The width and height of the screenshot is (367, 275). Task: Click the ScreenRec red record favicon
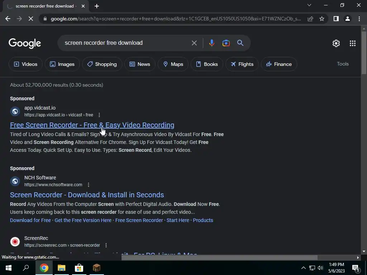coord(15,242)
